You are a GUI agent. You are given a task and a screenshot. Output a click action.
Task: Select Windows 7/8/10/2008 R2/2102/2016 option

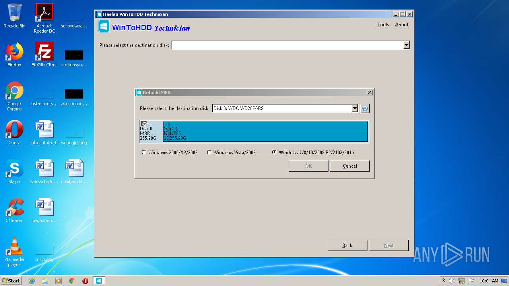click(313, 152)
